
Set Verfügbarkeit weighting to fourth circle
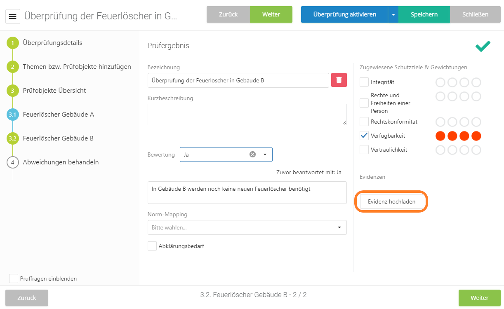(476, 136)
